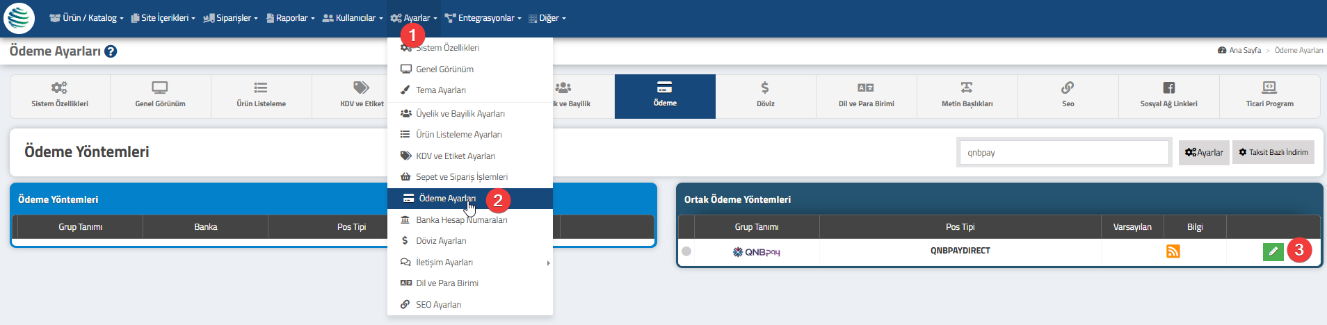Viewport: 1327px width, 325px height.
Task: Click the Ayarlar button next to search
Action: click(x=1203, y=153)
